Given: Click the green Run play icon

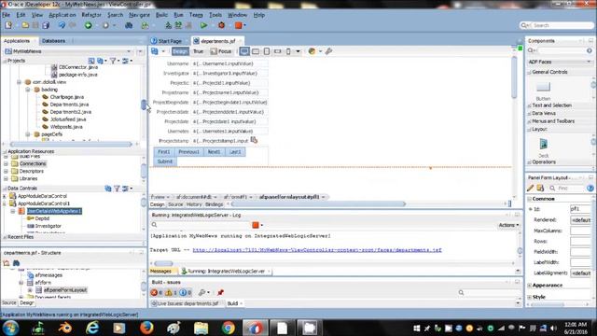Looking at the screenshot, I should tap(203, 25).
